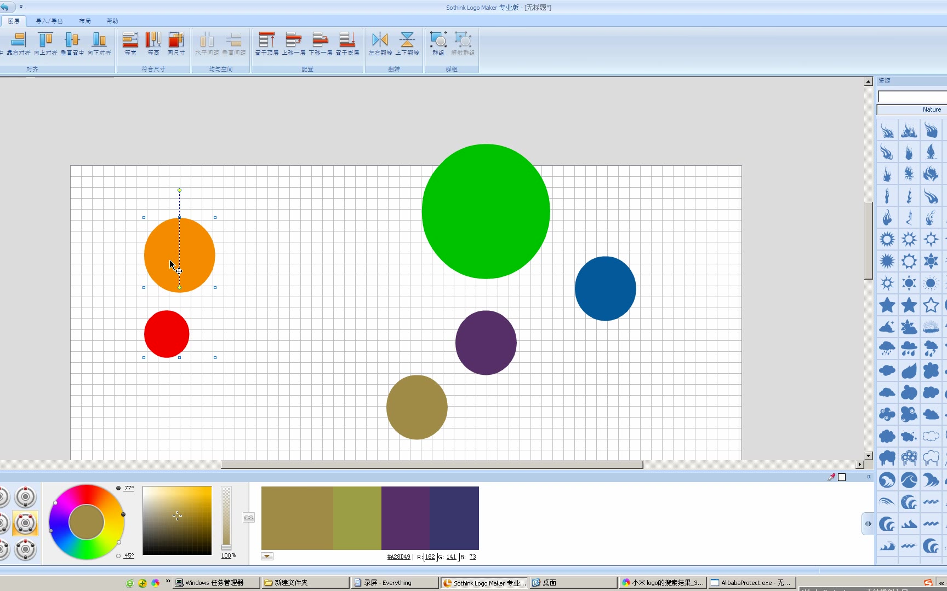Open the quick access toolbar dropdown arrow
Image resolution: width=947 pixels, height=591 pixels.
(x=21, y=7)
